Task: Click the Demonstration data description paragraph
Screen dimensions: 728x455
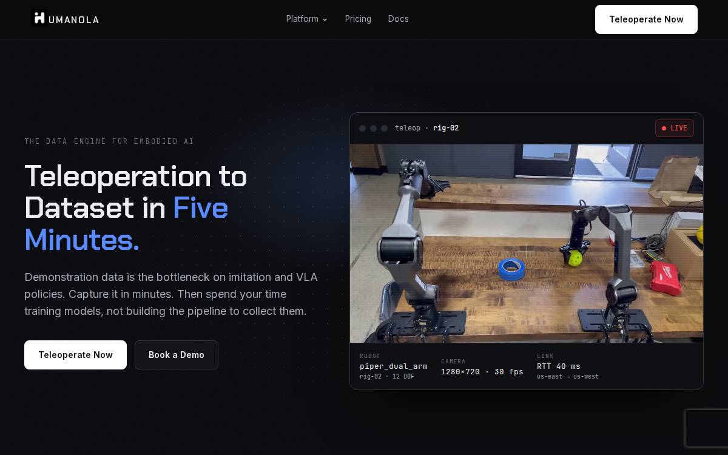Action: point(171,294)
